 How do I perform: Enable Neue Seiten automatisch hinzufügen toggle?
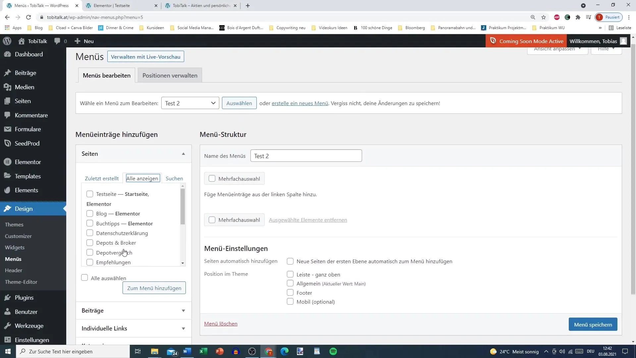pos(290,262)
